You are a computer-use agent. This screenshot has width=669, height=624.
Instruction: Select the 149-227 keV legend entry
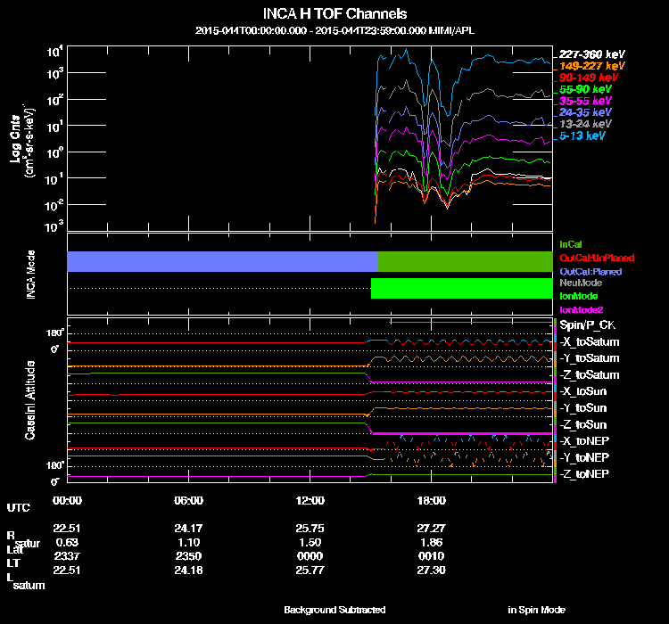[591, 66]
